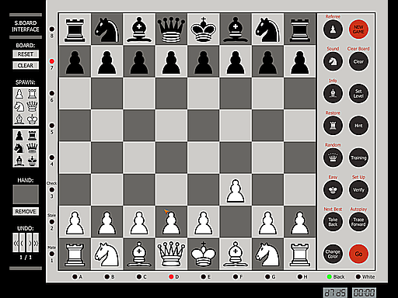Click the Clear Board button
Image resolution: width=398 pixels, height=298 pixels.
click(x=358, y=61)
